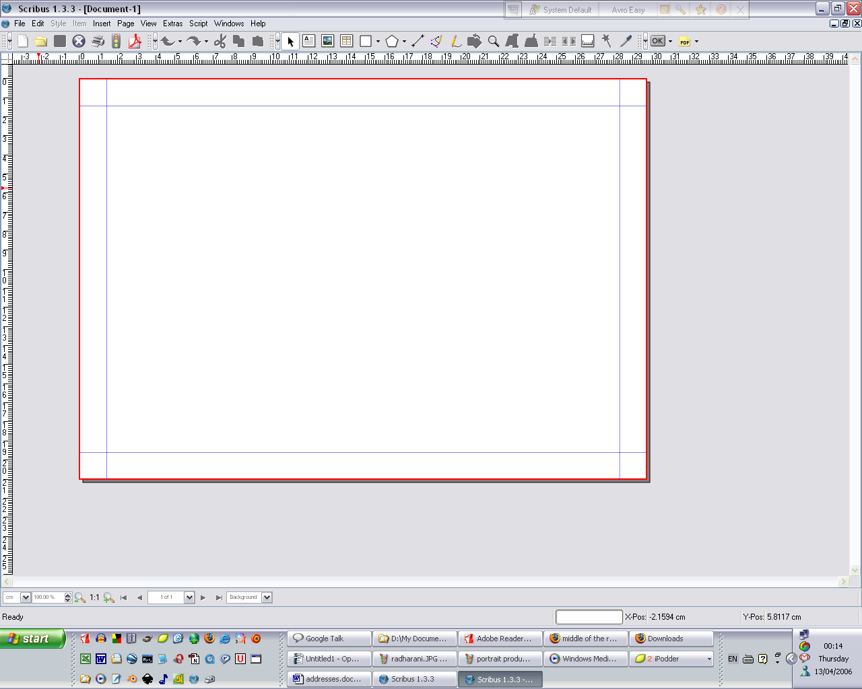Viewport: 862px width, 689px height.
Task: Open the Windows menu
Action: tap(229, 24)
